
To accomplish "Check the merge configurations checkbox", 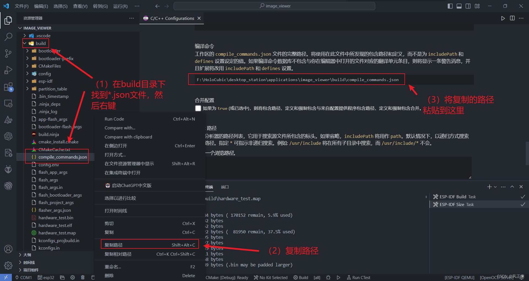I will click(198, 108).
